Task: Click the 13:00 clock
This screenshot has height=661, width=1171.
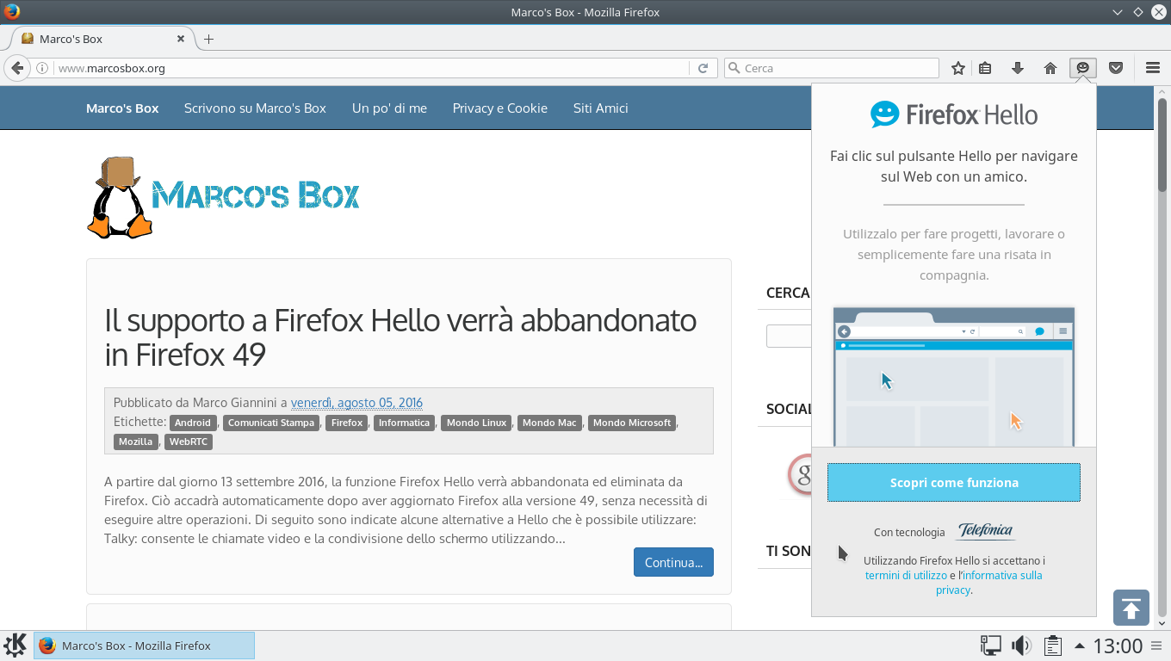Action: tap(1118, 646)
